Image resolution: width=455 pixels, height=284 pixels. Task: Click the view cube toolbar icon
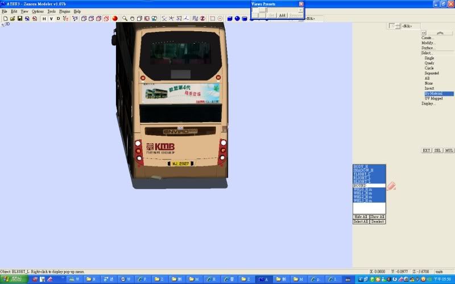[x=139, y=19]
